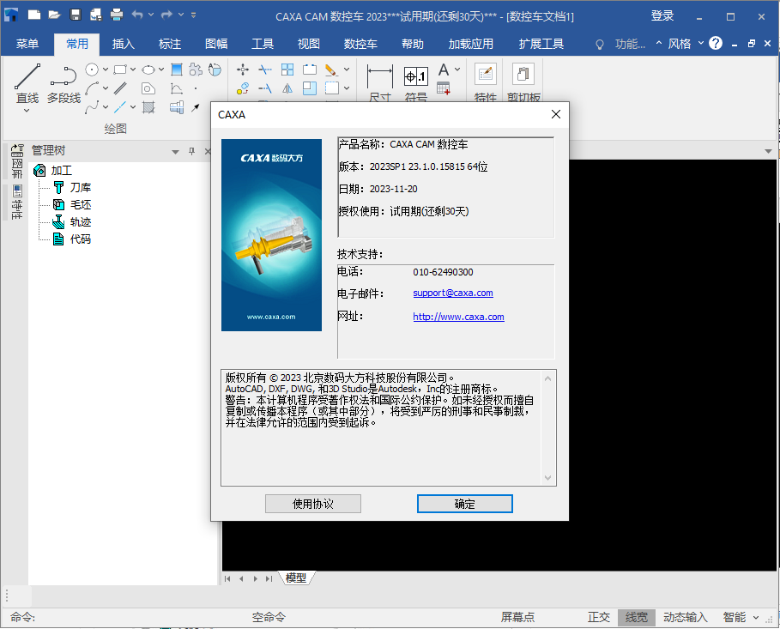780x629 pixels.
Task: Open the 尺寸 dimension tool
Action: tap(380, 82)
